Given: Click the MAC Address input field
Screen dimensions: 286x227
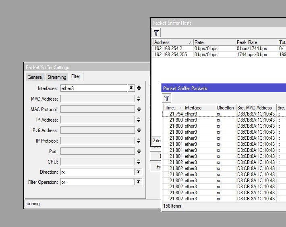Looking at the screenshot, I should (97, 99).
